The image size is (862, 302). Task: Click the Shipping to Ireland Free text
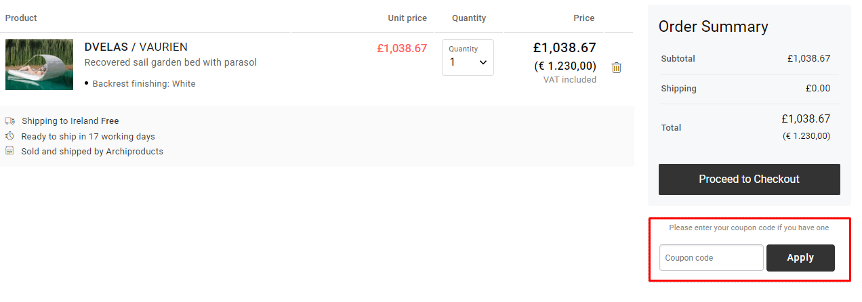click(x=70, y=121)
